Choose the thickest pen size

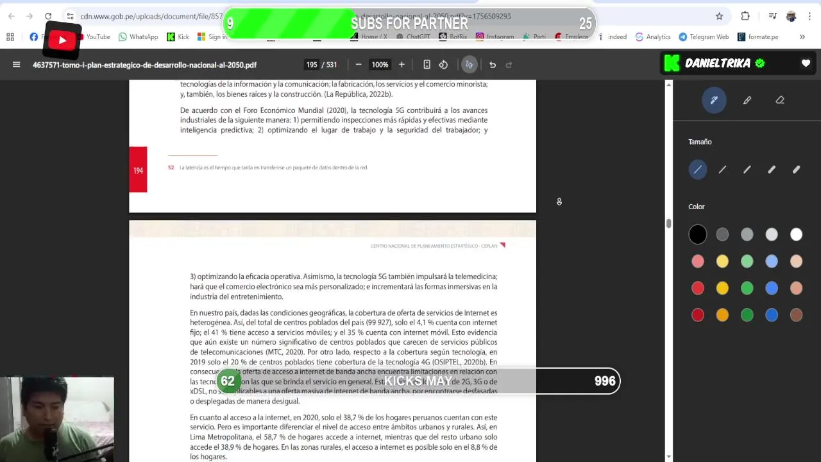tap(796, 169)
